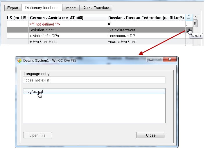210x154 pixels.
Task: Switch to the Export tab
Action: [x=13, y=8]
